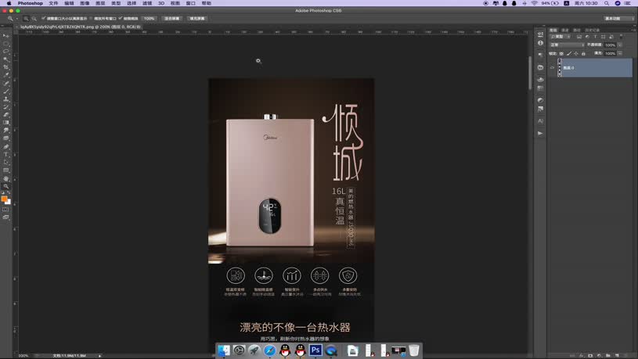The height and width of the screenshot is (359, 638).
Task: Open the 编辑 (Edit) menu
Action: tap(69, 3)
